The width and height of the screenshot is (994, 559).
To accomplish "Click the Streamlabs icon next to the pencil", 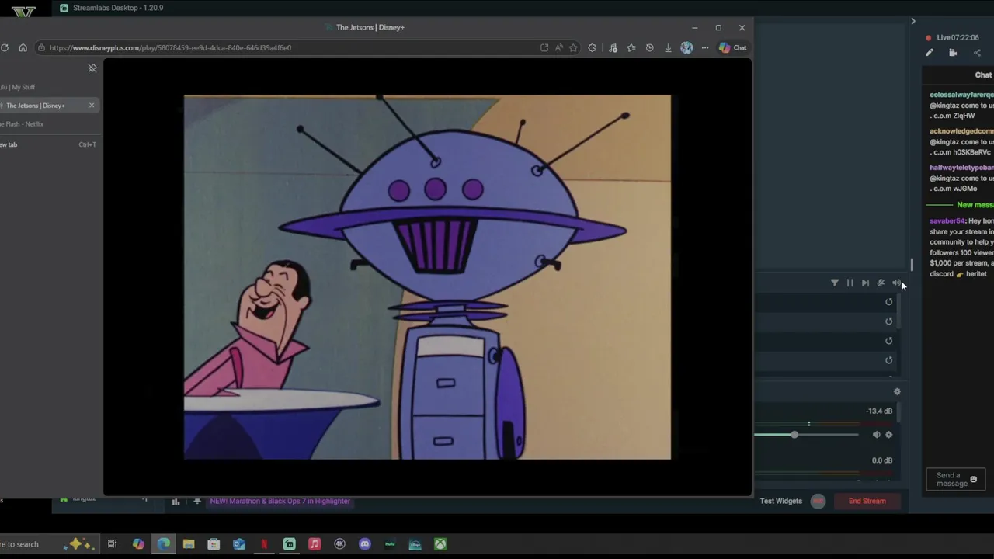I will coord(953,53).
